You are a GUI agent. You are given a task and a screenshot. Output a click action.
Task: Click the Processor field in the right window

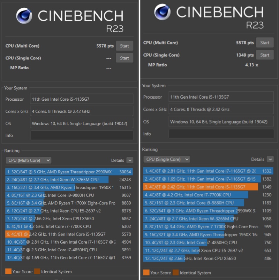pos(221,97)
